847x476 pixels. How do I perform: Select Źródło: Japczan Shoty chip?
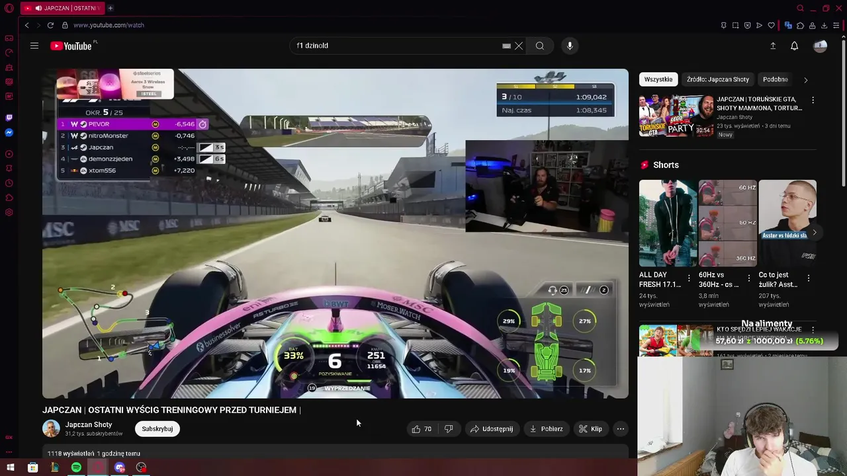[718, 79]
